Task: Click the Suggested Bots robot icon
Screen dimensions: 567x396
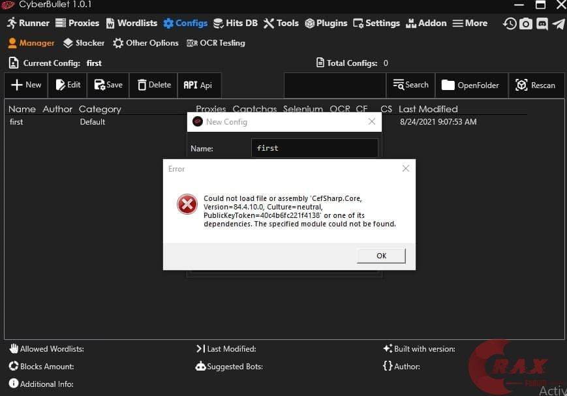Action: pyautogui.click(x=200, y=367)
